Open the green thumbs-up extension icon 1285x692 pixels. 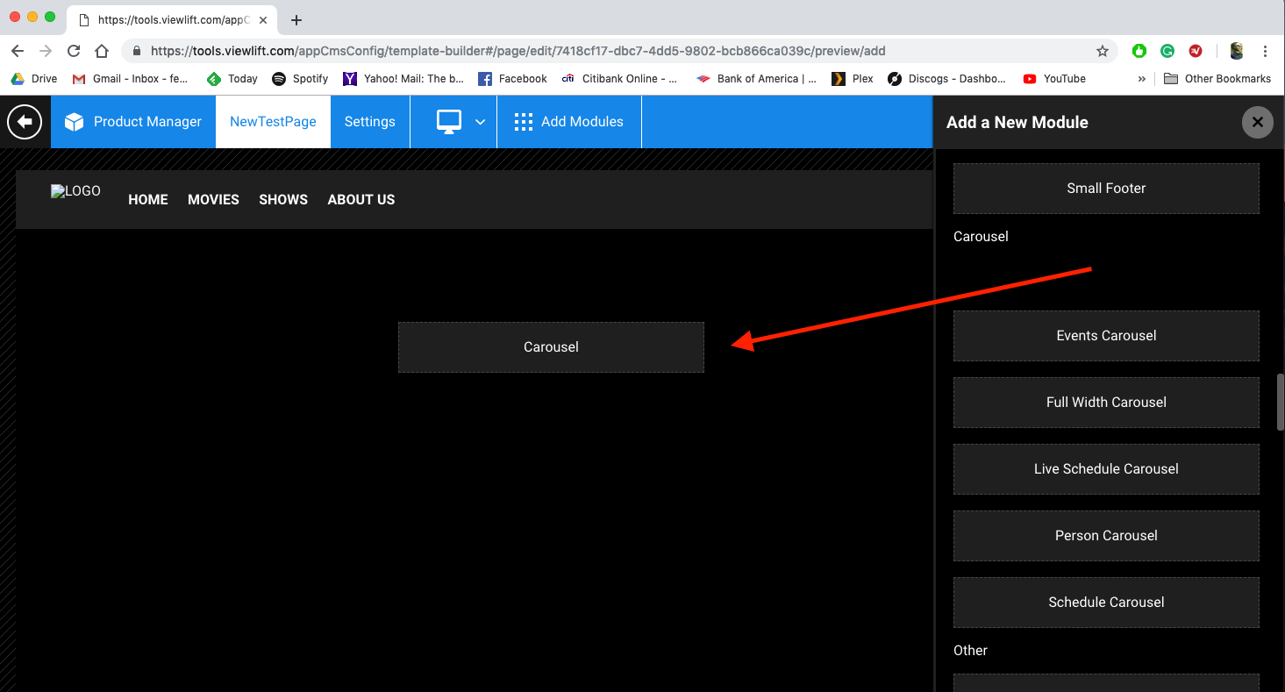(x=1139, y=51)
